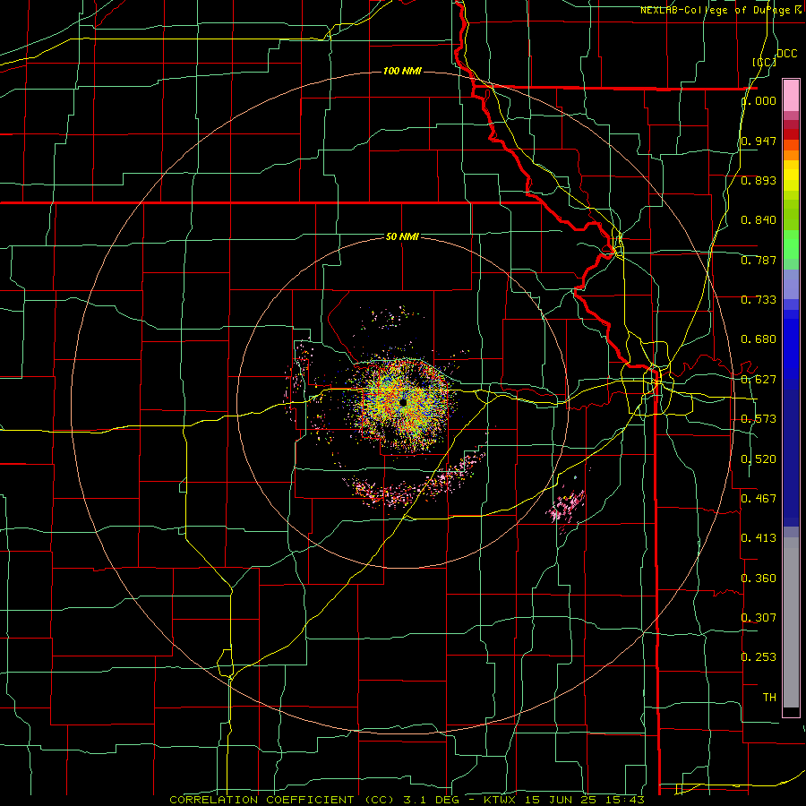Screen dimensions: 806x806
Task: Click the dark blue segment of color bar
Action: pyautogui.click(x=791, y=458)
